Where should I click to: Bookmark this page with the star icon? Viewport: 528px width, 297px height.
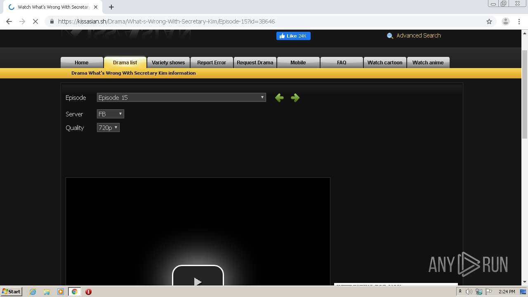pyautogui.click(x=489, y=21)
